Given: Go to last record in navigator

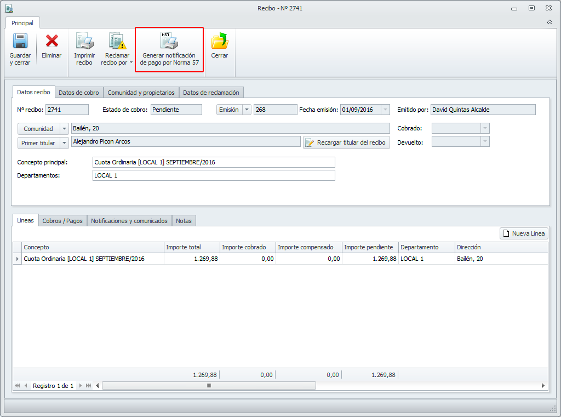Looking at the screenshot, I should point(88,386).
